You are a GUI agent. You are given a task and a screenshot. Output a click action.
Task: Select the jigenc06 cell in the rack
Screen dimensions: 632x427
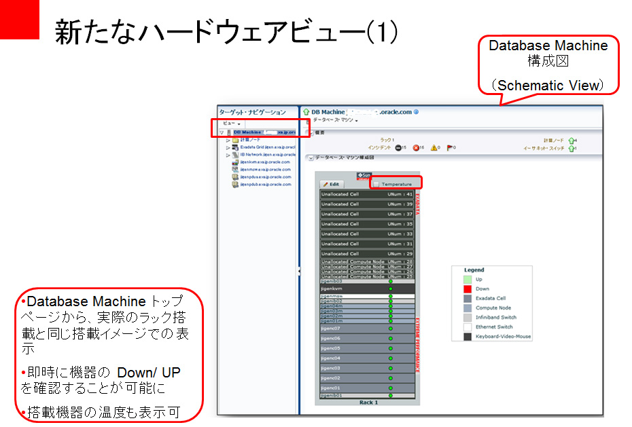[x=367, y=339]
